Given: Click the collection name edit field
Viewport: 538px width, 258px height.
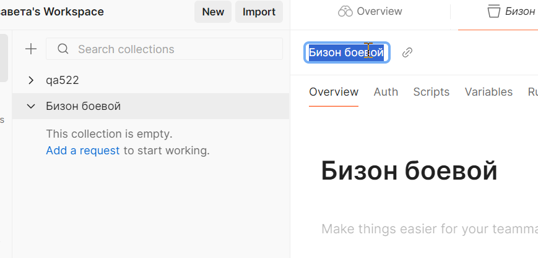Looking at the screenshot, I should click(347, 52).
